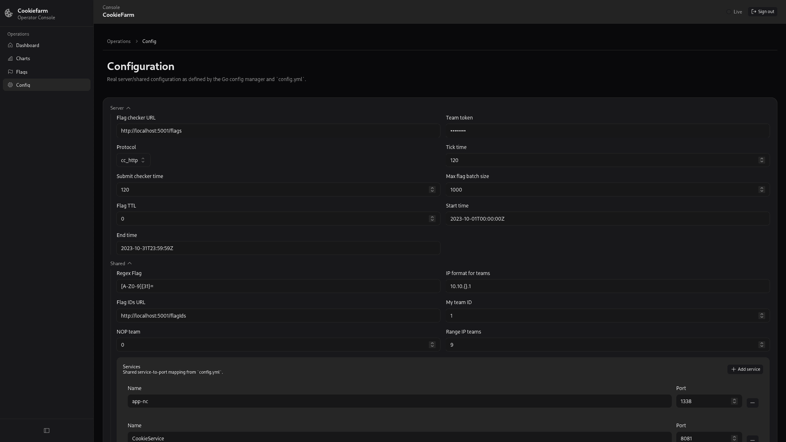Click inside the Flag checker URL field
Screen dimensions: 786x442
(x=278, y=131)
